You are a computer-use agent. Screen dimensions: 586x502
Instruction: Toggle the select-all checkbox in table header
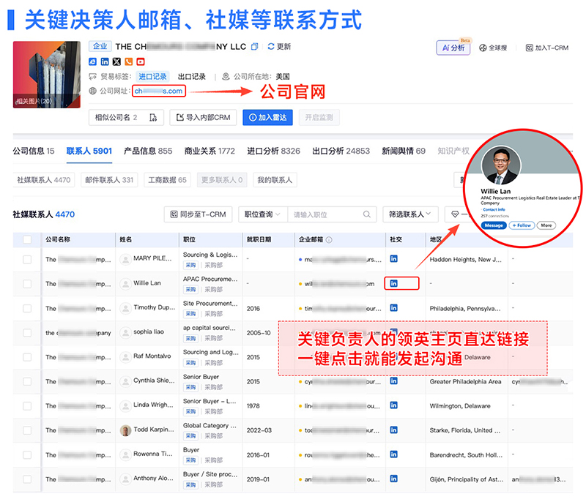click(x=26, y=239)
